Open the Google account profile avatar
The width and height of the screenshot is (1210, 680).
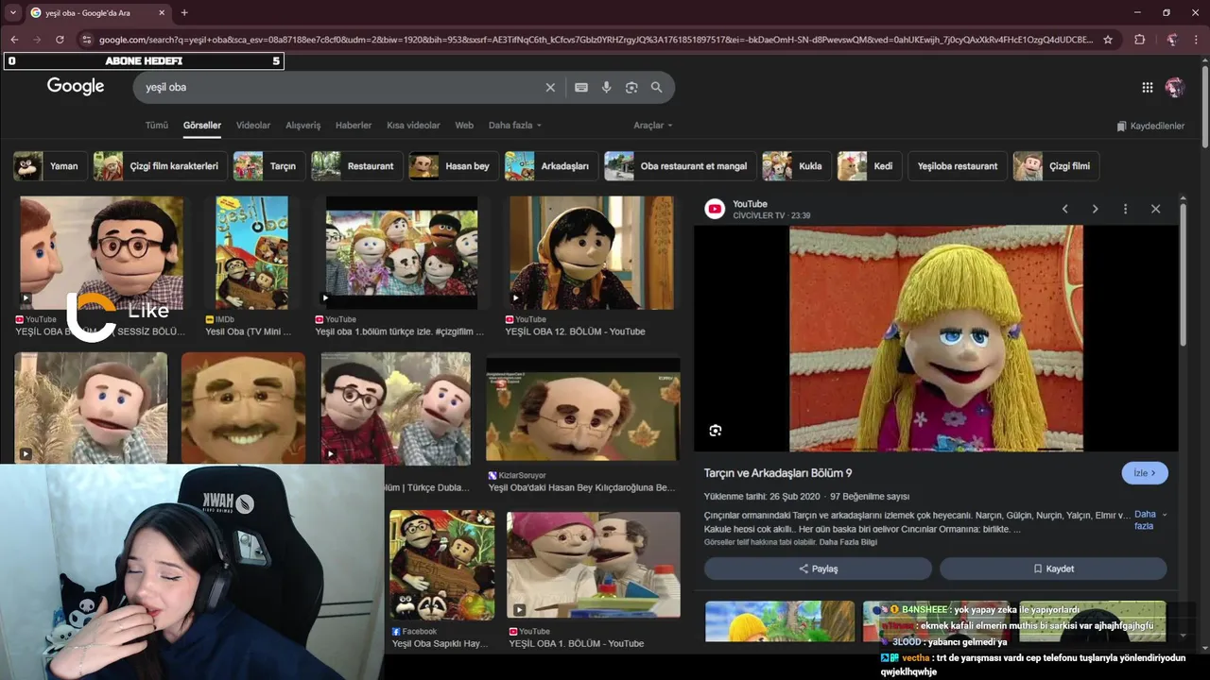tap(1175, 87)
